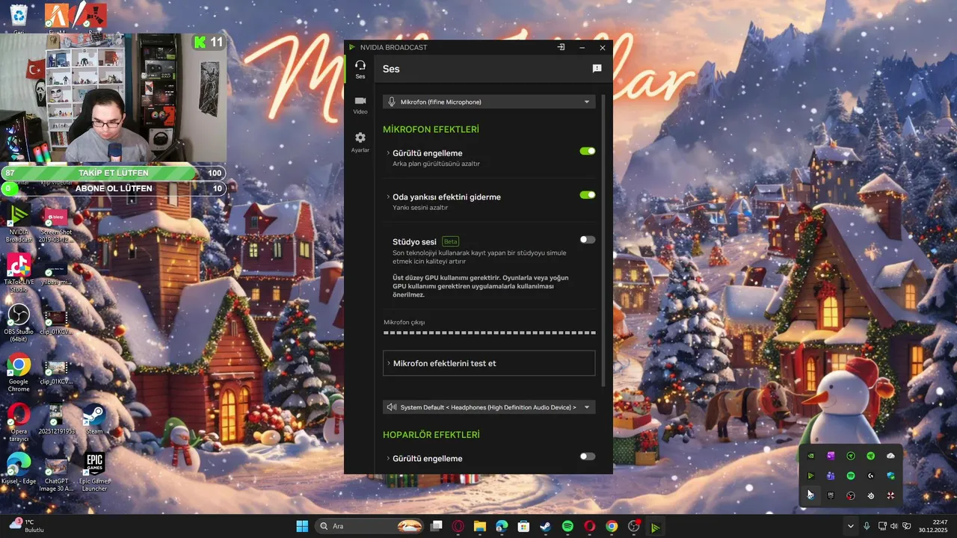
Task: Click the feedback icon beside the Ses header
Action: (x=597, y=68)
